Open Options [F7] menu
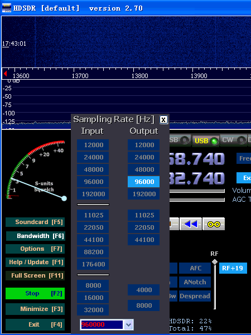 [35, 249]
